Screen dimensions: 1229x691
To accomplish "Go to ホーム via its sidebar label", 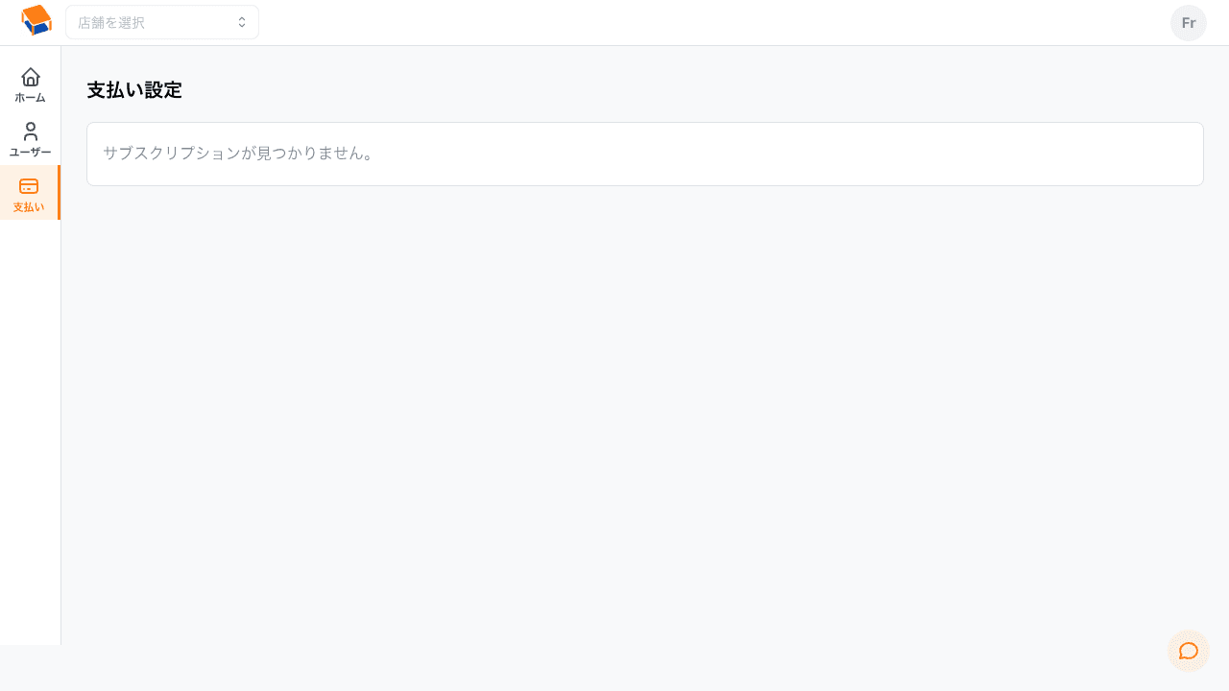I will point(31,98).
